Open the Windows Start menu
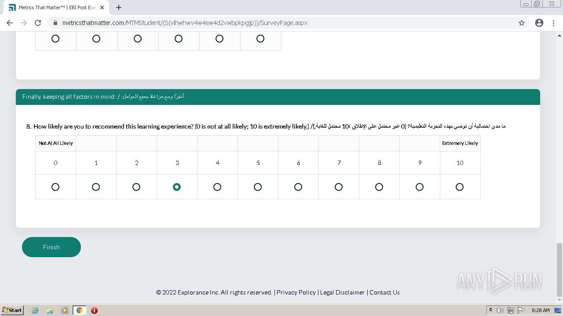 (x=12, y=310)
